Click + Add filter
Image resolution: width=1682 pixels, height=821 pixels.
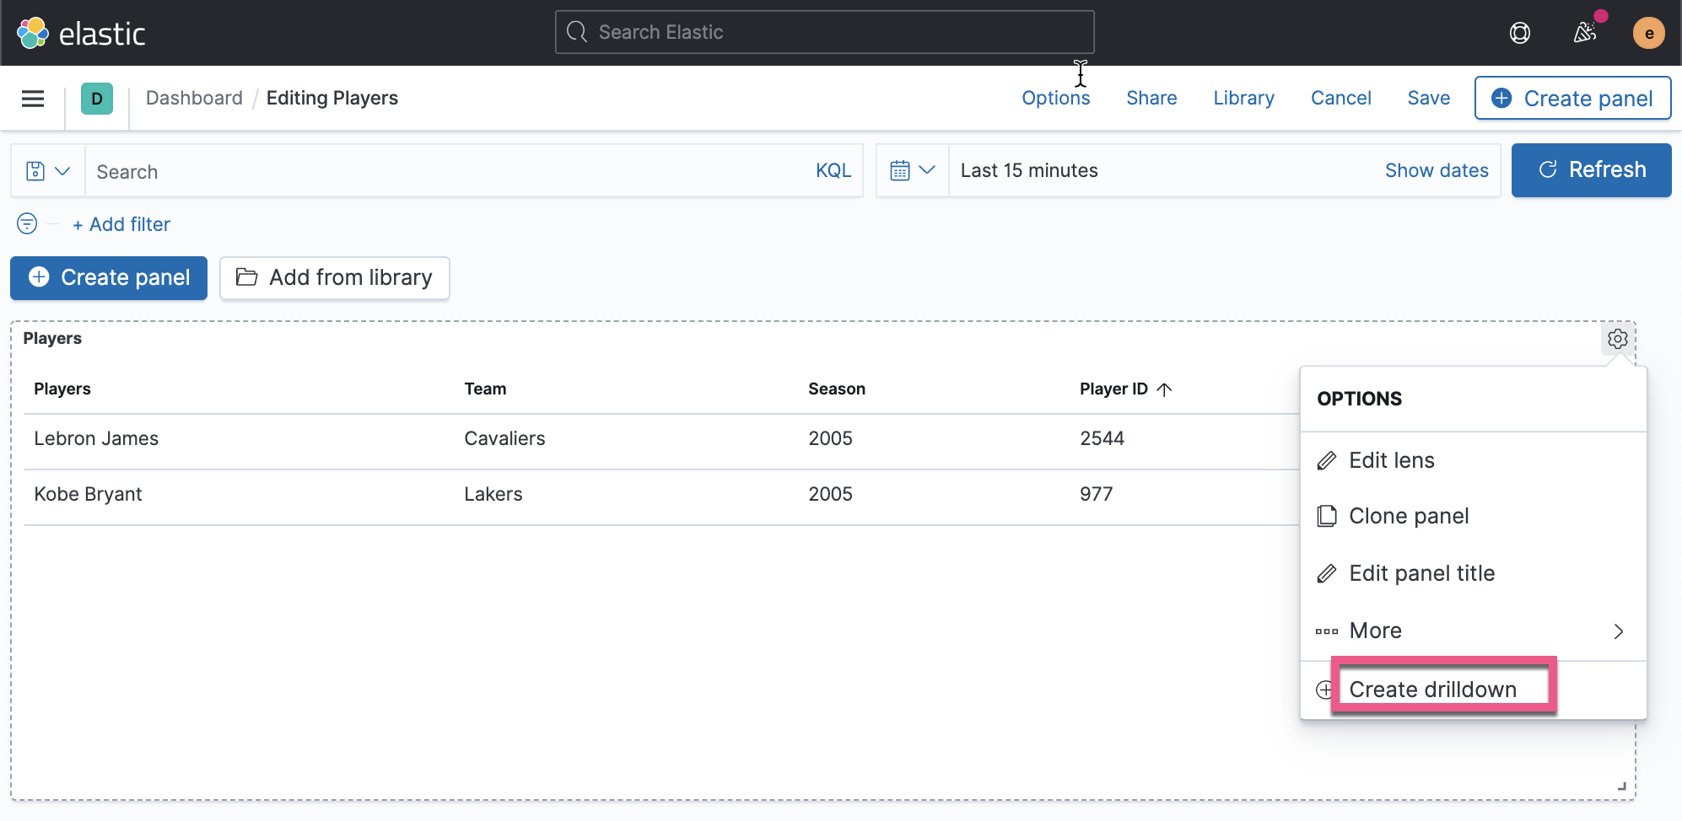point(121,224)
